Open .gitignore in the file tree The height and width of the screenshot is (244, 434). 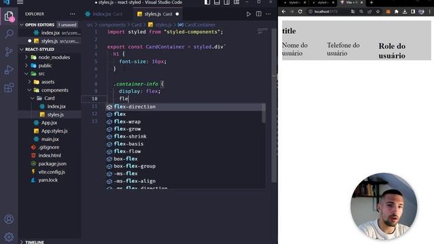click(x=48, y=148)
